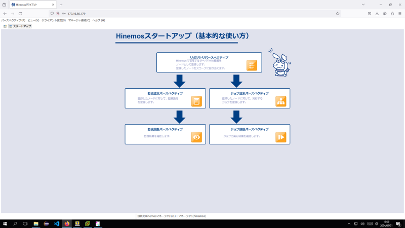Open a new browser tab
The height and width of the screenshot is (228, 405).
[61, 5]
